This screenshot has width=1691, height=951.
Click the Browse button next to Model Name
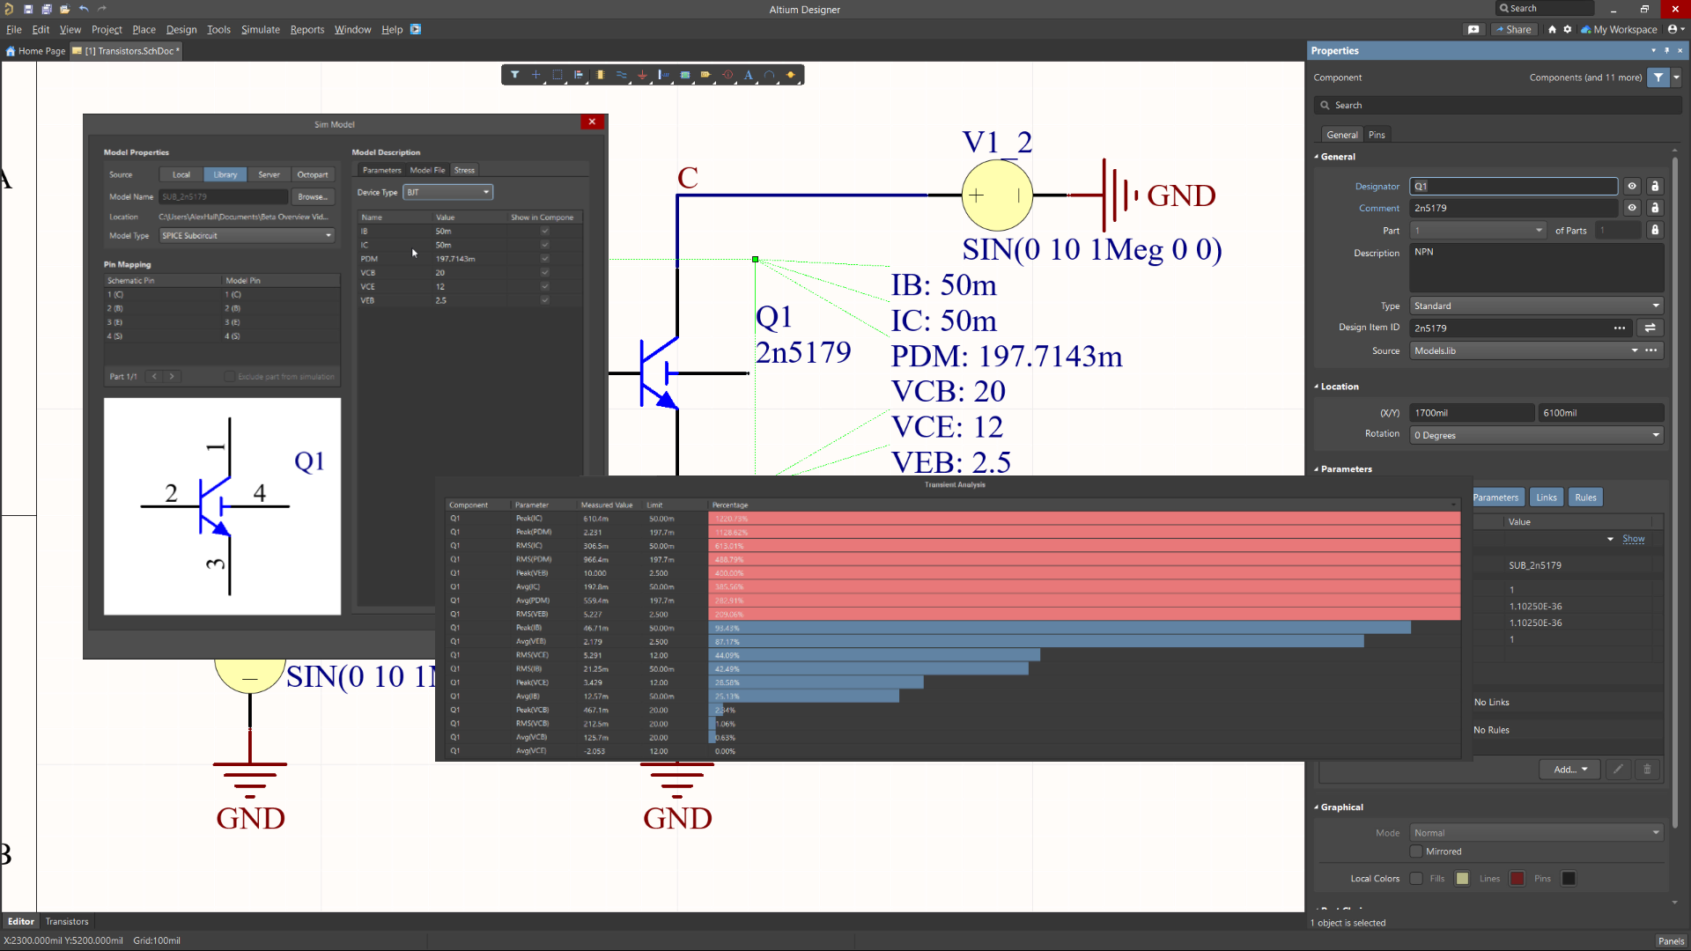click(313, 196)
